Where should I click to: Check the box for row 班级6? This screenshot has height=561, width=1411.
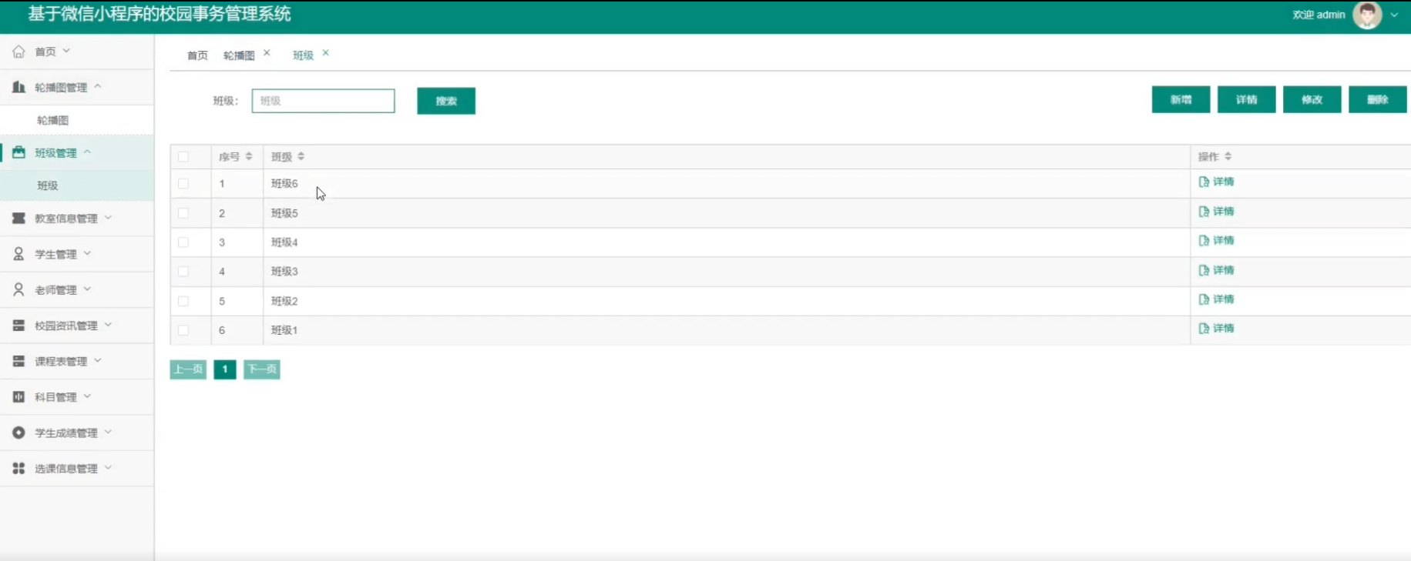pos(183,184)
